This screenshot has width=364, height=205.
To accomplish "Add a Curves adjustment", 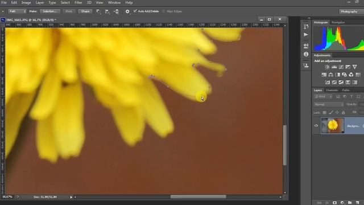I will (341, 67).
